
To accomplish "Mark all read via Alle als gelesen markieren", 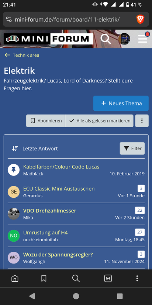I will [99, 121].
